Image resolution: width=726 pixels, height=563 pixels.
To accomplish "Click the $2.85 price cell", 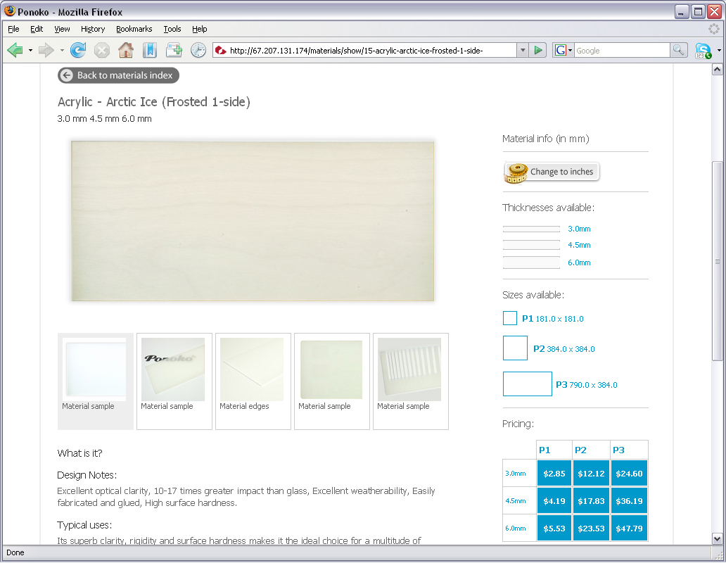I will (554, 473).
